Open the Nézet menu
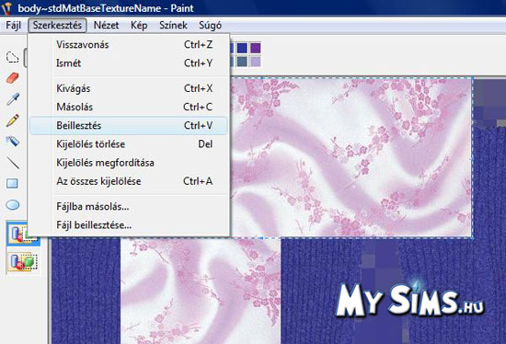 pos(106,25)
